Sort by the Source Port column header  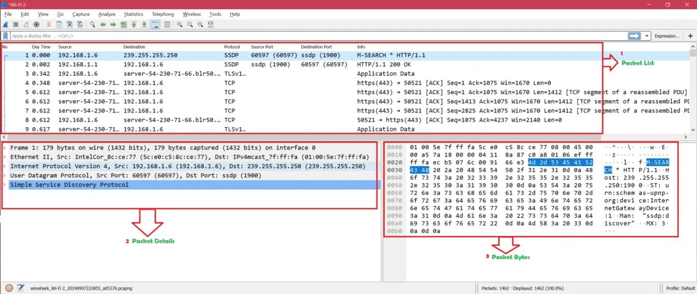pos(262,46)
